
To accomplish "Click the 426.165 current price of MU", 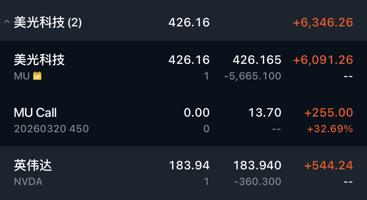I will pyautogui.click(x=257, y=60).
